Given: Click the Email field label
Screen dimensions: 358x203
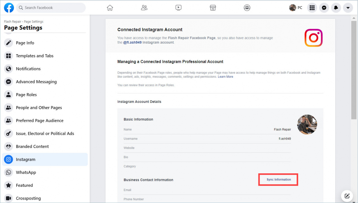Looking at the screenshot, I should (128, 190).
